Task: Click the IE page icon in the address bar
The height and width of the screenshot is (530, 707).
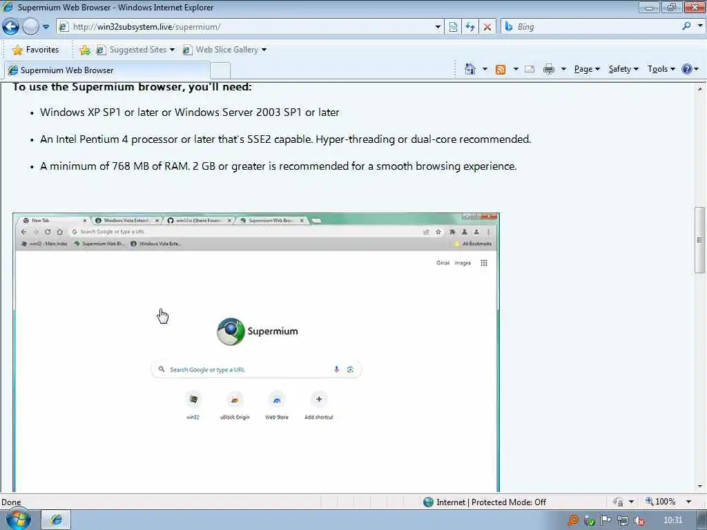Action: point(64,27)
